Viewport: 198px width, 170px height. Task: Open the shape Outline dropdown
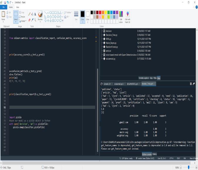pos(68,12)
